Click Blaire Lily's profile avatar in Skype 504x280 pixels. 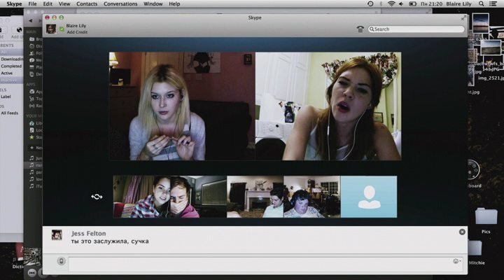click(51, 29)
